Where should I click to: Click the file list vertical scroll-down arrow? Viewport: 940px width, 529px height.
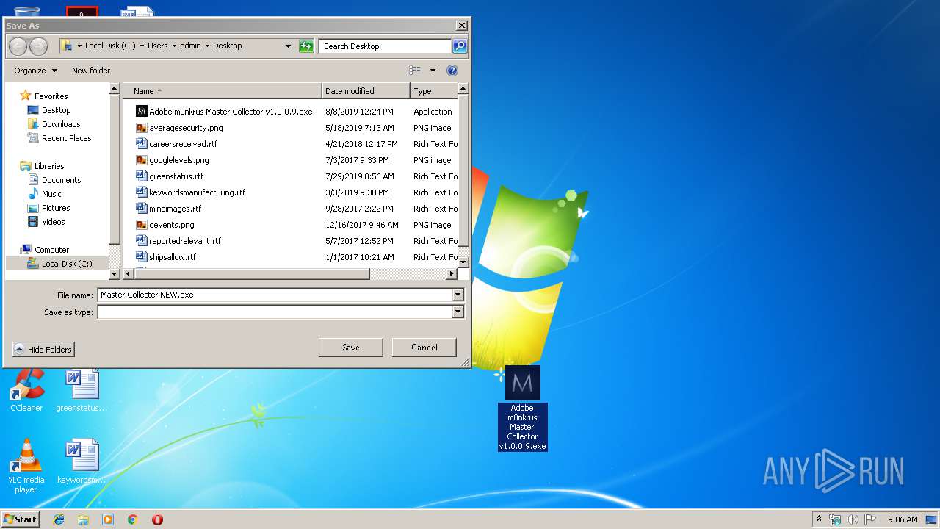click(x=463, y=261)
